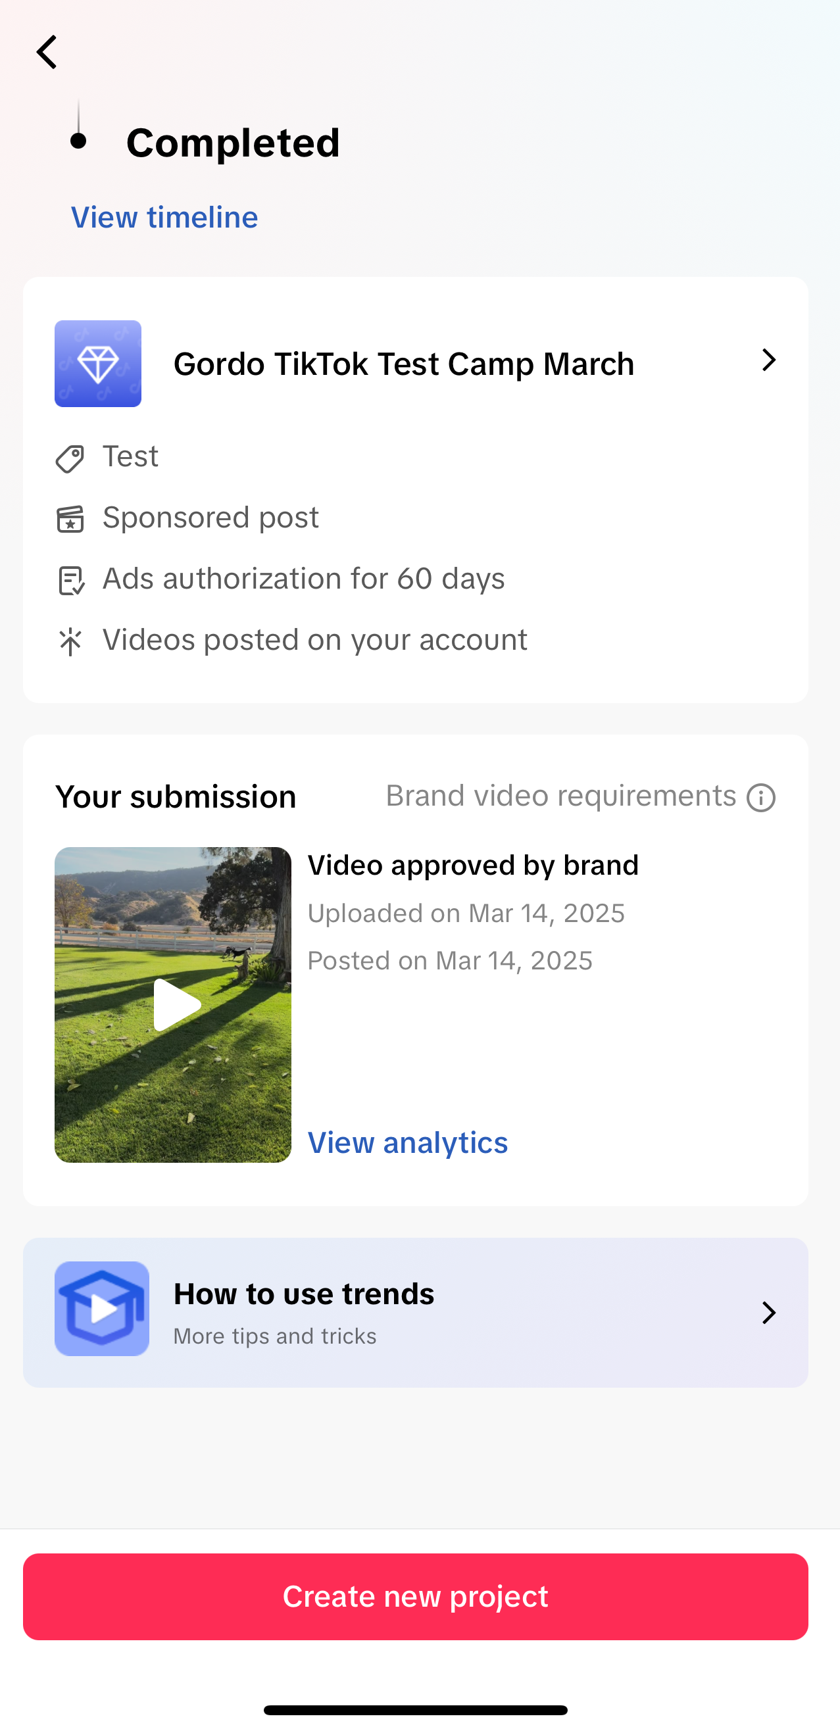Tap the campaign diamond logo icon
Screen dimensions: 840x1731
pyautogui.click(x=98, y=364)
